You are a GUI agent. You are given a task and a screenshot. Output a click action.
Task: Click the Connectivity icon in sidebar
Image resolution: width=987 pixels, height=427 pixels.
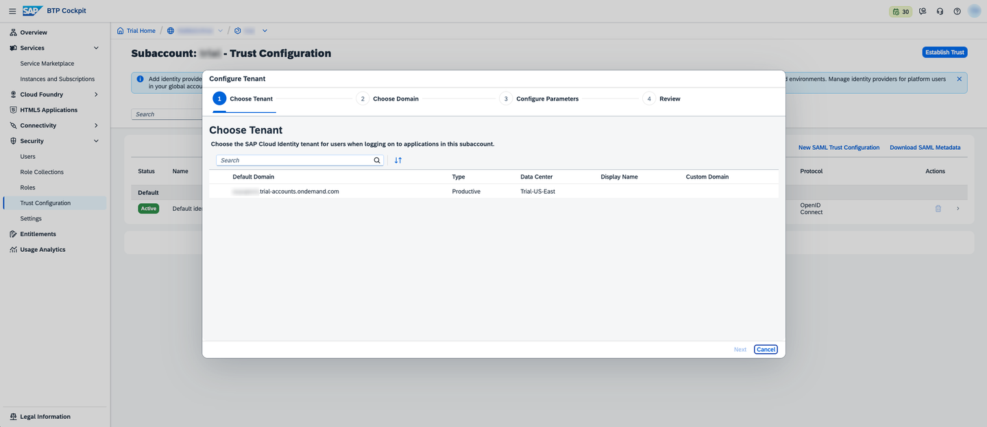pyautogui.click(x=14, y=125)
